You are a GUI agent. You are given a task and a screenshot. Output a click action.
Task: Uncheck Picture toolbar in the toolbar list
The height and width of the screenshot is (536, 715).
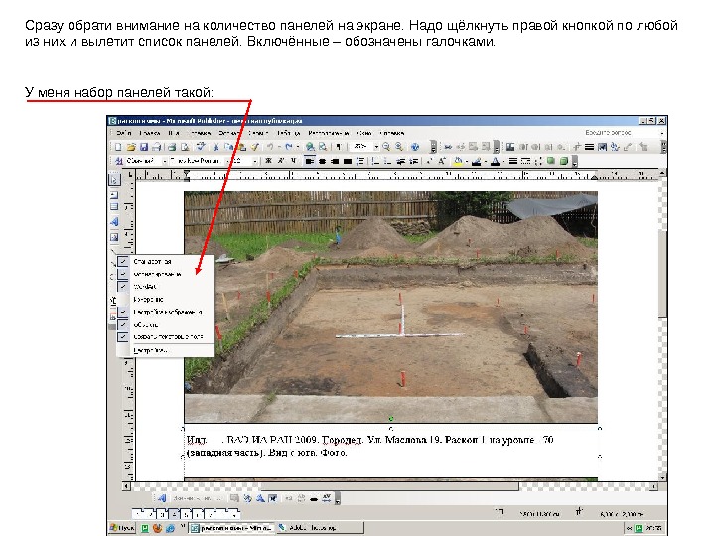pos(165,312)
